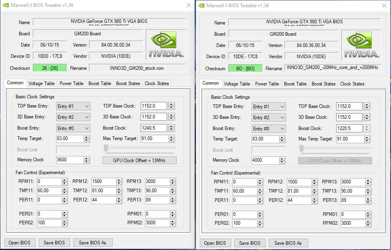
Task: Click Version 84.00.36.00.34 in left window
Action: 116,45
